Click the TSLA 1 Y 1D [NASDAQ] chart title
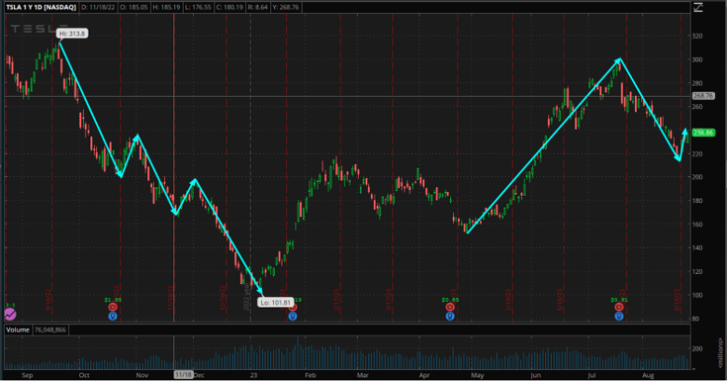 pyautogui.click(x=41, y=7)
